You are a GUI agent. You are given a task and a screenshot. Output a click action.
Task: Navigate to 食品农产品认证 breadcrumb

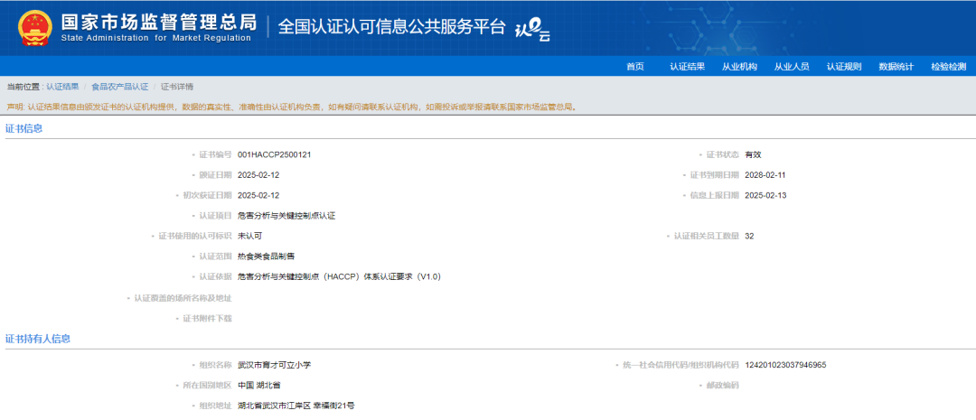pyautogui.click(x=119, y=87)
